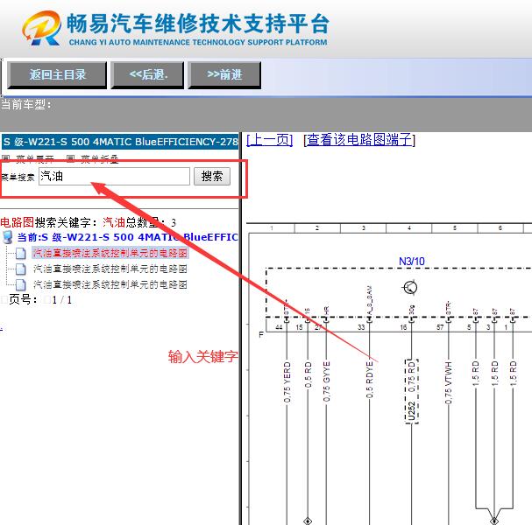This screenshot has height=525, width=532.
Task: Open the 查看该电路图端子 link
Action: click(x=359, y=139)
